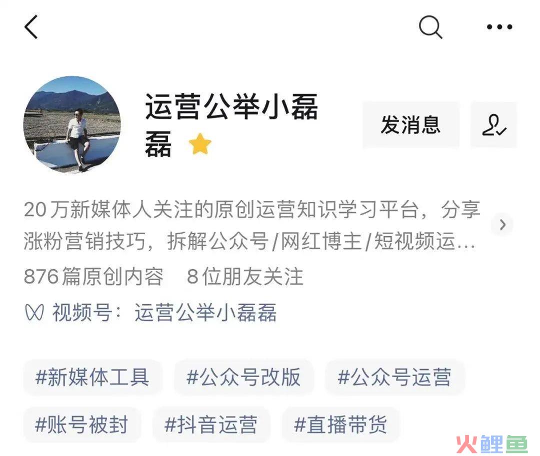540x456 pixels.
Task: Tap the account name 运营公举小磊磊
Action: point(231,125)
